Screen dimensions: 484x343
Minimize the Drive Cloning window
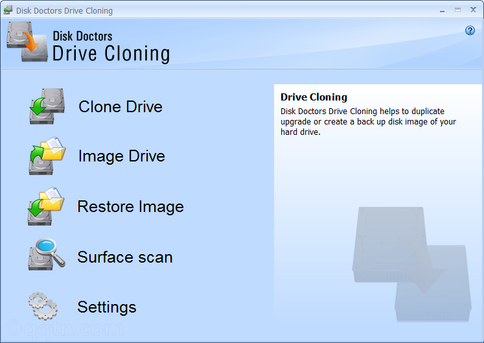click(x=443, y=10)
